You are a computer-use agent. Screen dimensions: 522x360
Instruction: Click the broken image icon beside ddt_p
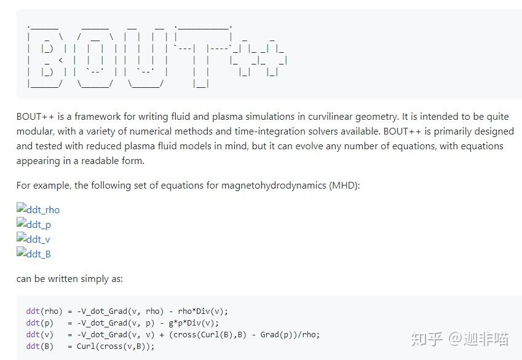[x=22, y=224]
